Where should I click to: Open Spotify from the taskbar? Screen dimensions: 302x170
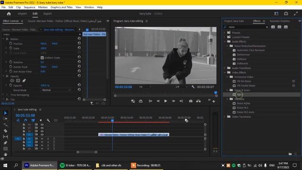pos(75,165)
